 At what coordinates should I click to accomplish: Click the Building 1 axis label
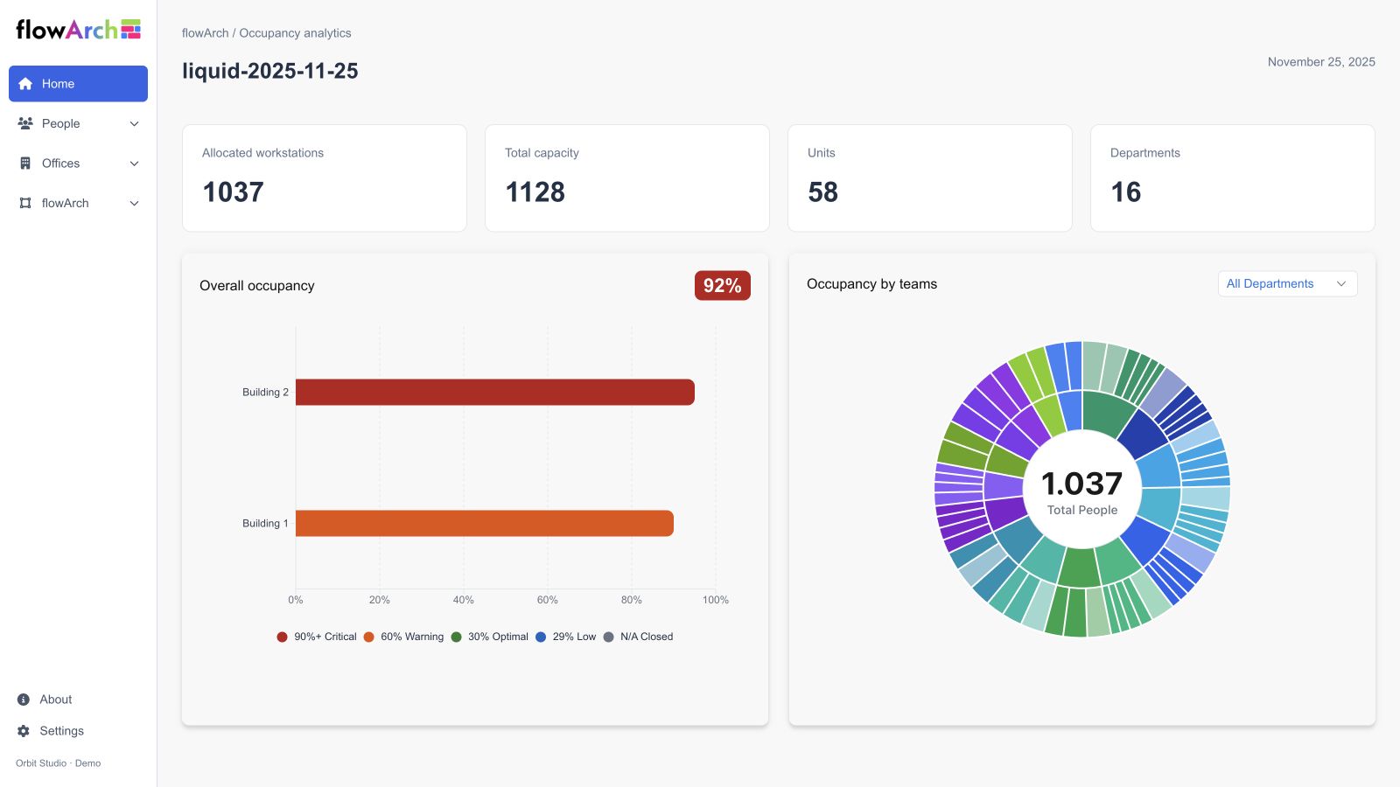(x=265, y=524)
